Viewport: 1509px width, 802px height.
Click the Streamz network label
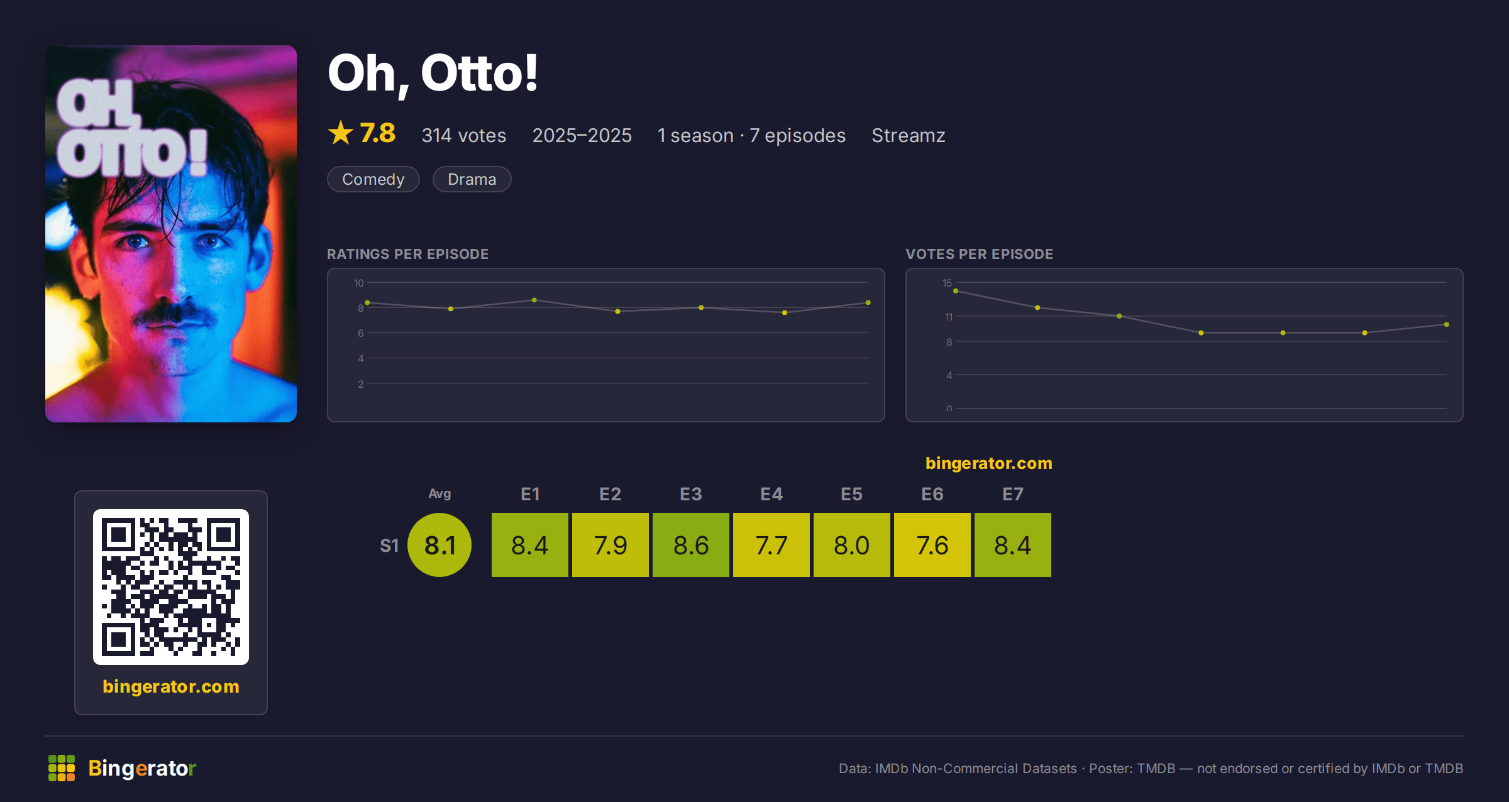pos(909,136)
